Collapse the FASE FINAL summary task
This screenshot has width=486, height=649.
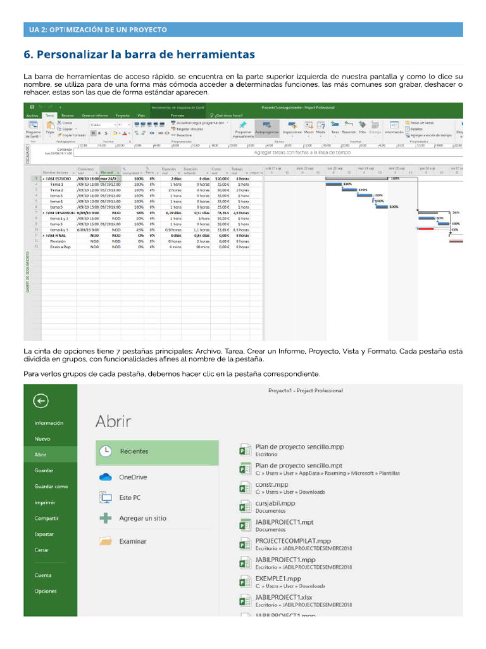pos(44,236)
